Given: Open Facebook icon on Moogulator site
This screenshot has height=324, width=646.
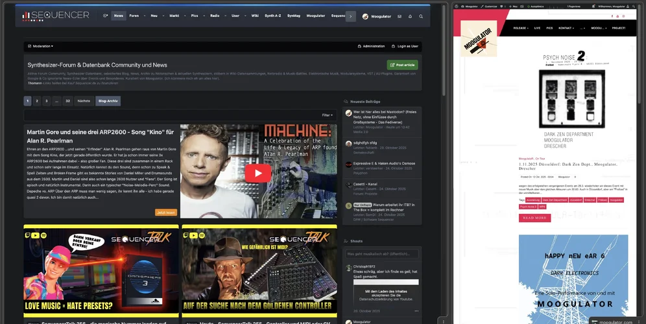Looking at the screenshot, I should coord(612,16).
